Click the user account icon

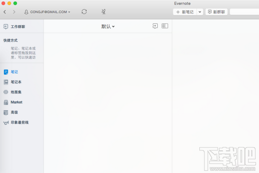[26, 12]
